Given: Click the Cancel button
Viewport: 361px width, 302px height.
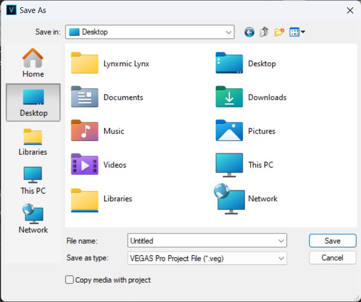Looking at the screenshot, I should 332,257.
